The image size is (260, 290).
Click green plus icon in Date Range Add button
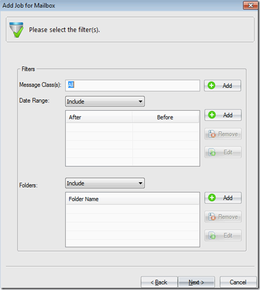212,115
